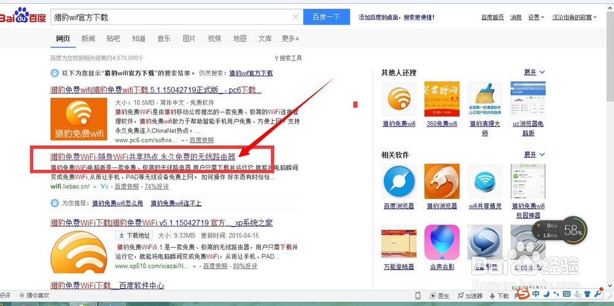This screenshot has width=614, height=306.
Task: Click the 猎豹浏览器 leopard icon
Action: point(442,181)
